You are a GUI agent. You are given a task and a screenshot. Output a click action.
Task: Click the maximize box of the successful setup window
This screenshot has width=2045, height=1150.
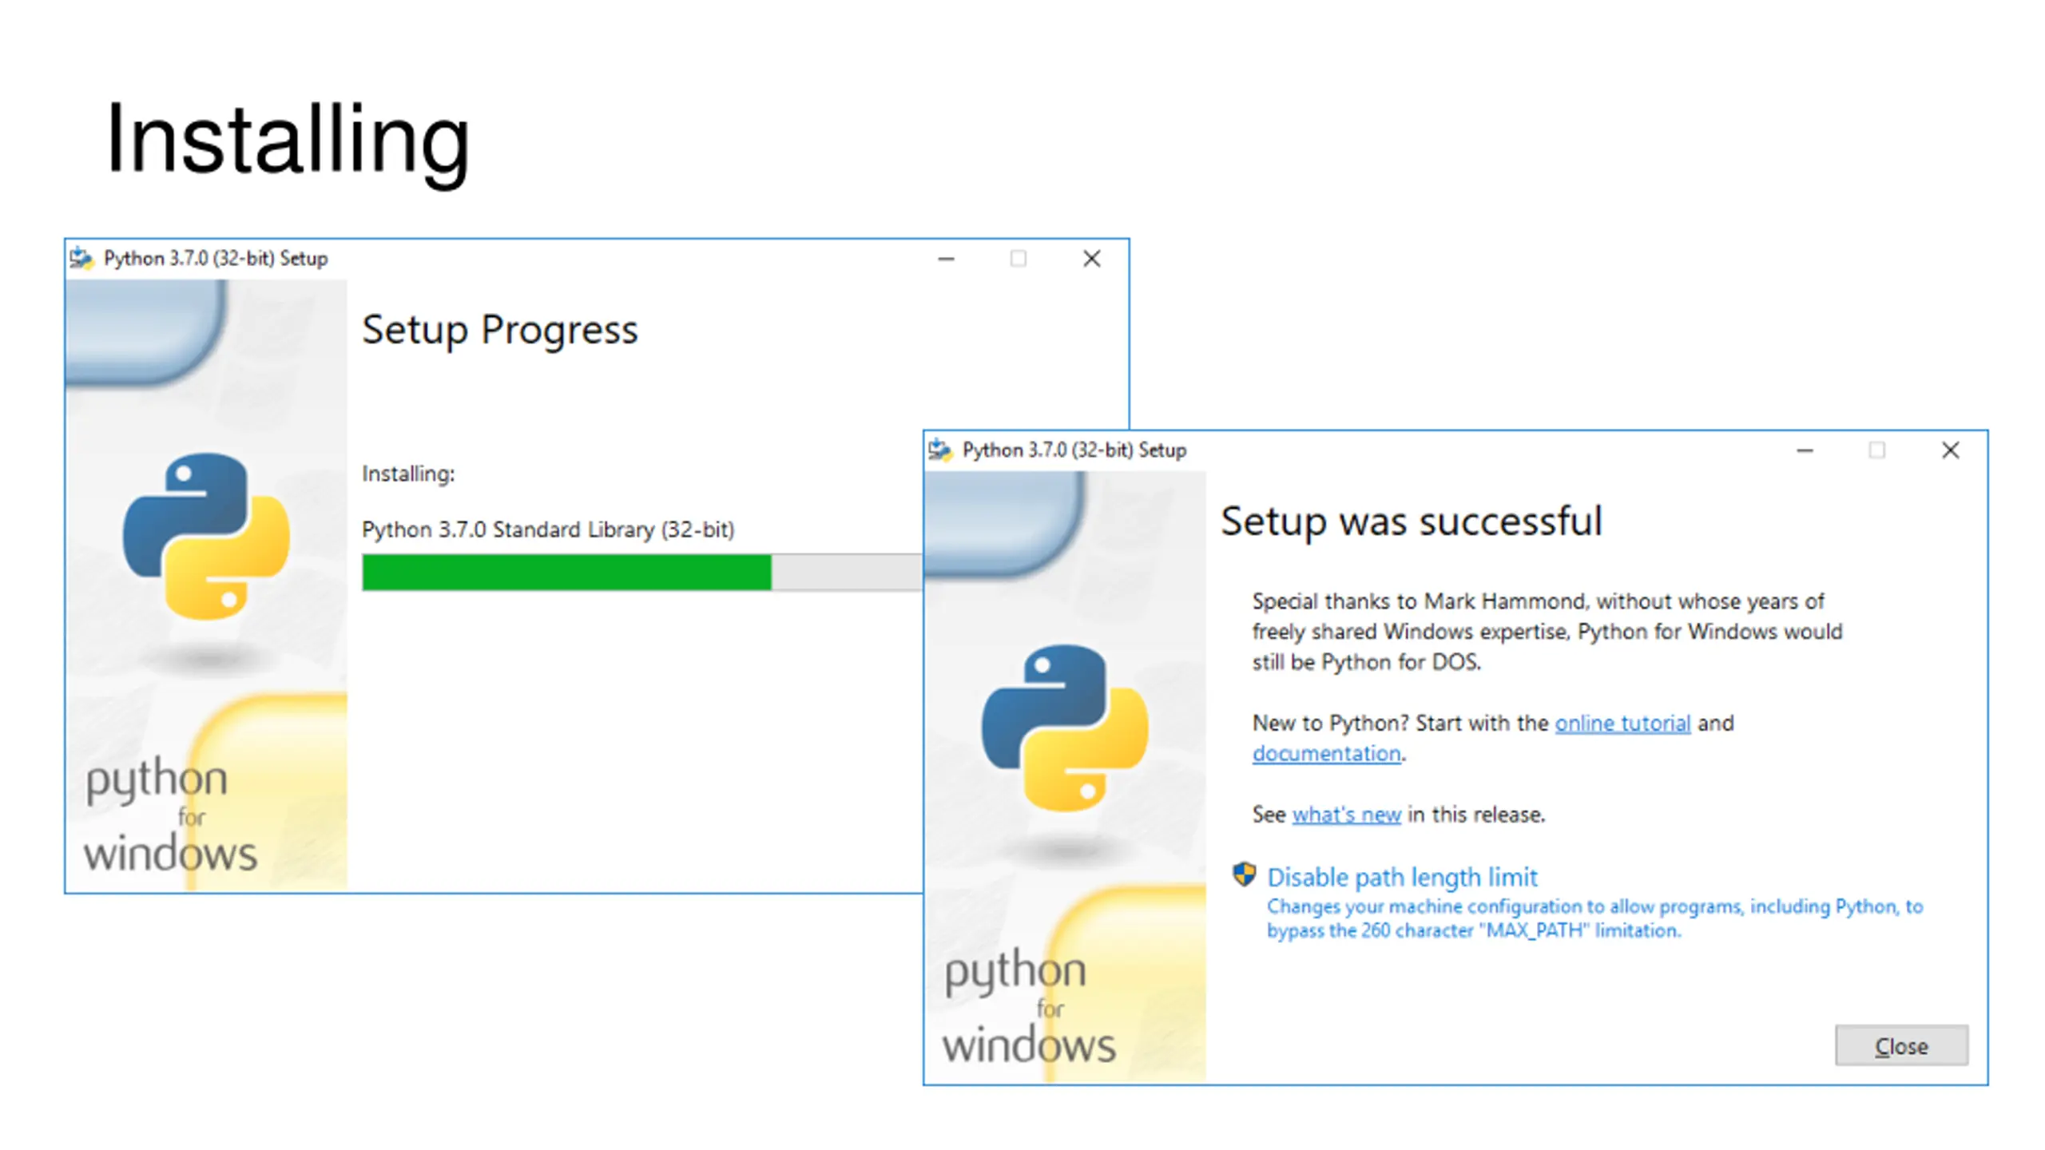coord(1877,450)
